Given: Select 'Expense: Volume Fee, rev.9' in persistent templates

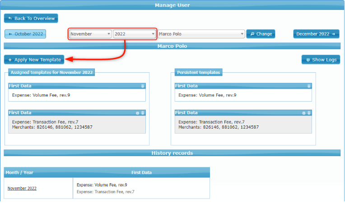Looking at the screenshot, I should click(x=207, y=95).
